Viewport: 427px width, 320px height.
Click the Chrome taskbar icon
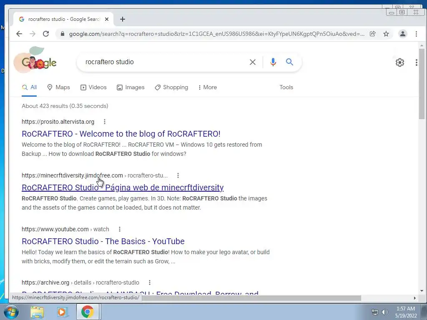click(87, 312)
